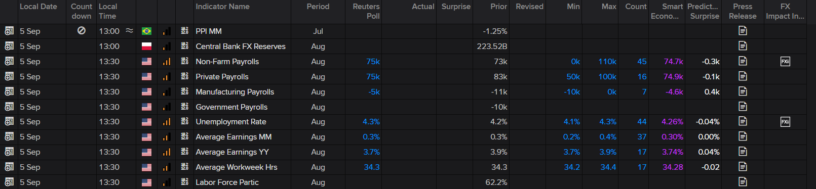Image resolution: width=816 pixels, height=189 pixels.
Task: Click the 75k Non-Farm Payrolls poll value
Action: (373, 62)
